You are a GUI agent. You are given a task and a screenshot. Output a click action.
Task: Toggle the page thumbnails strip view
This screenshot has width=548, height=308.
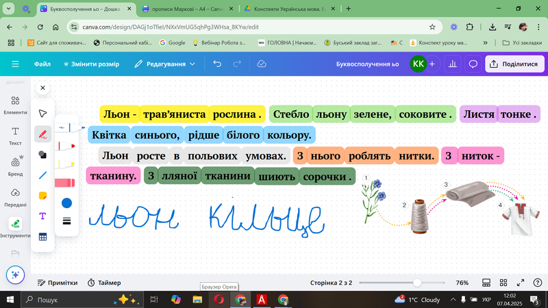pos(486,283)
